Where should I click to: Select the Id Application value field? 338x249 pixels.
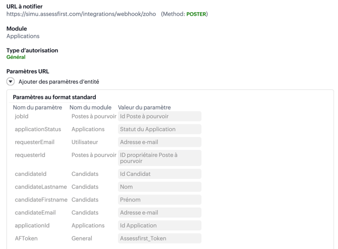pyautogui.click(x=159, y=226)
